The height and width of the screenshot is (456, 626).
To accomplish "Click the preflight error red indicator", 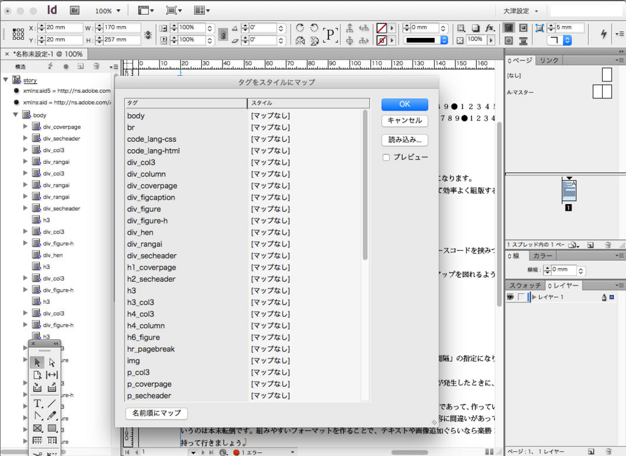I will click(237, 452).
